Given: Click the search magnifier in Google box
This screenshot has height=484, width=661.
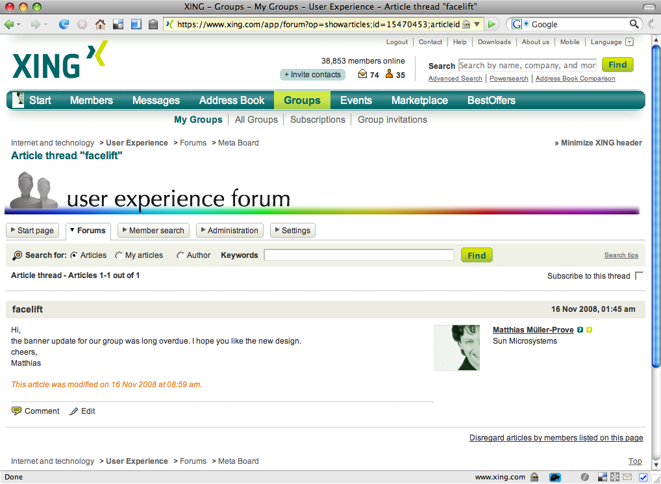Looking at the screenshot, I should [x=634, y=24].
